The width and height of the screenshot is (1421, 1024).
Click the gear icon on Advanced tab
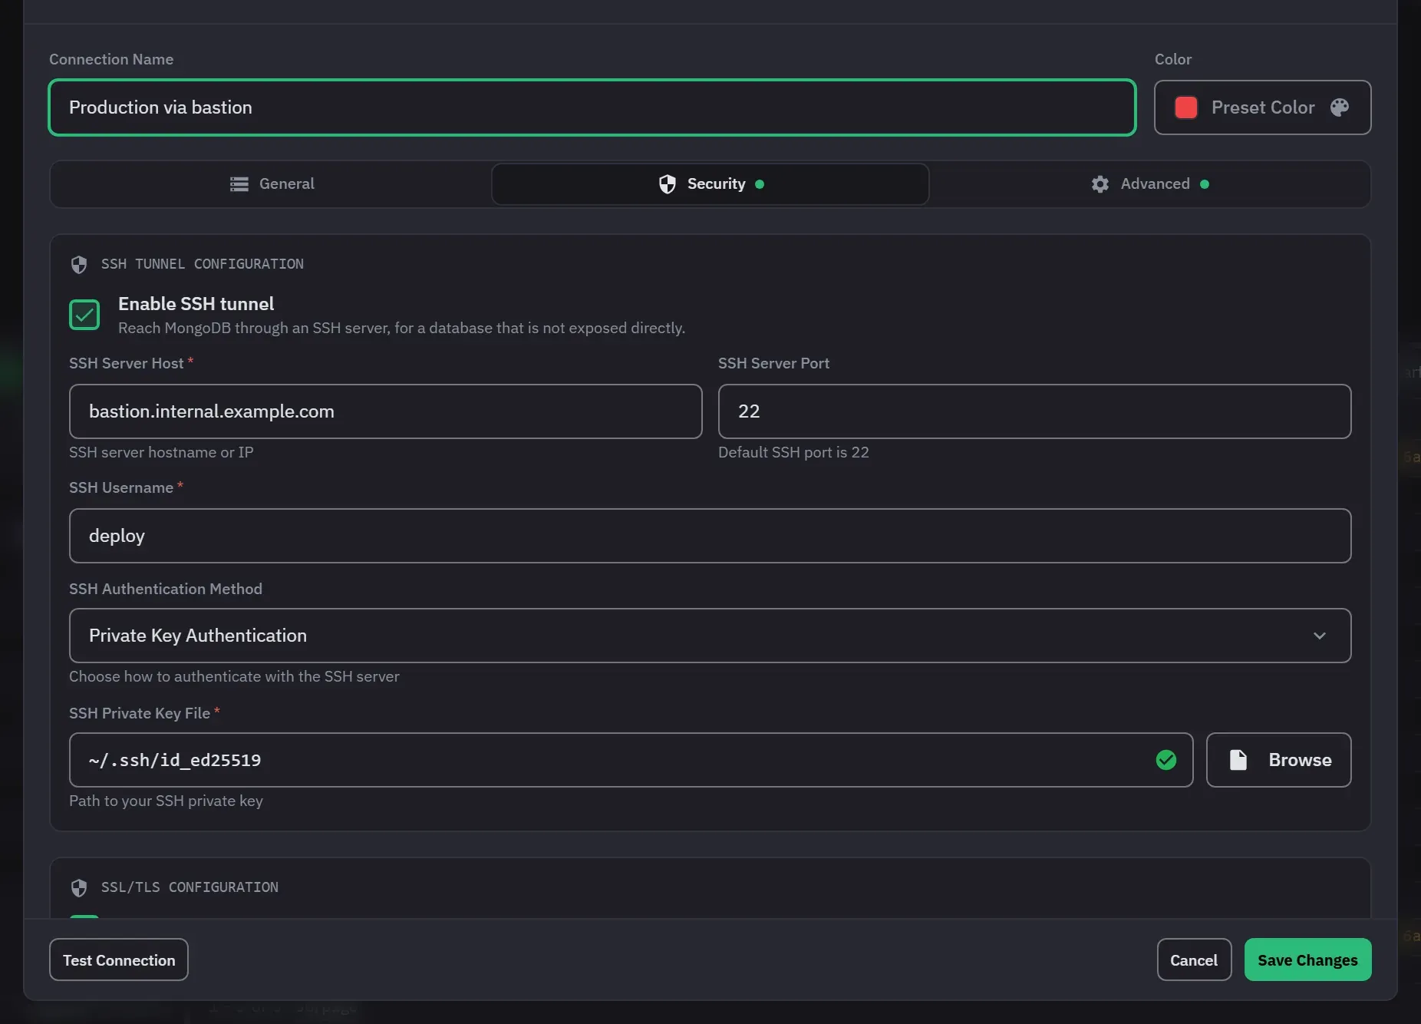[1100, 184]
